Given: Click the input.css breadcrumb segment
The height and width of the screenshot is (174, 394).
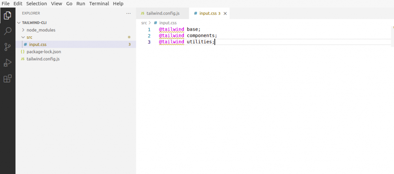Looking at the screenshot, I should 168,23.
